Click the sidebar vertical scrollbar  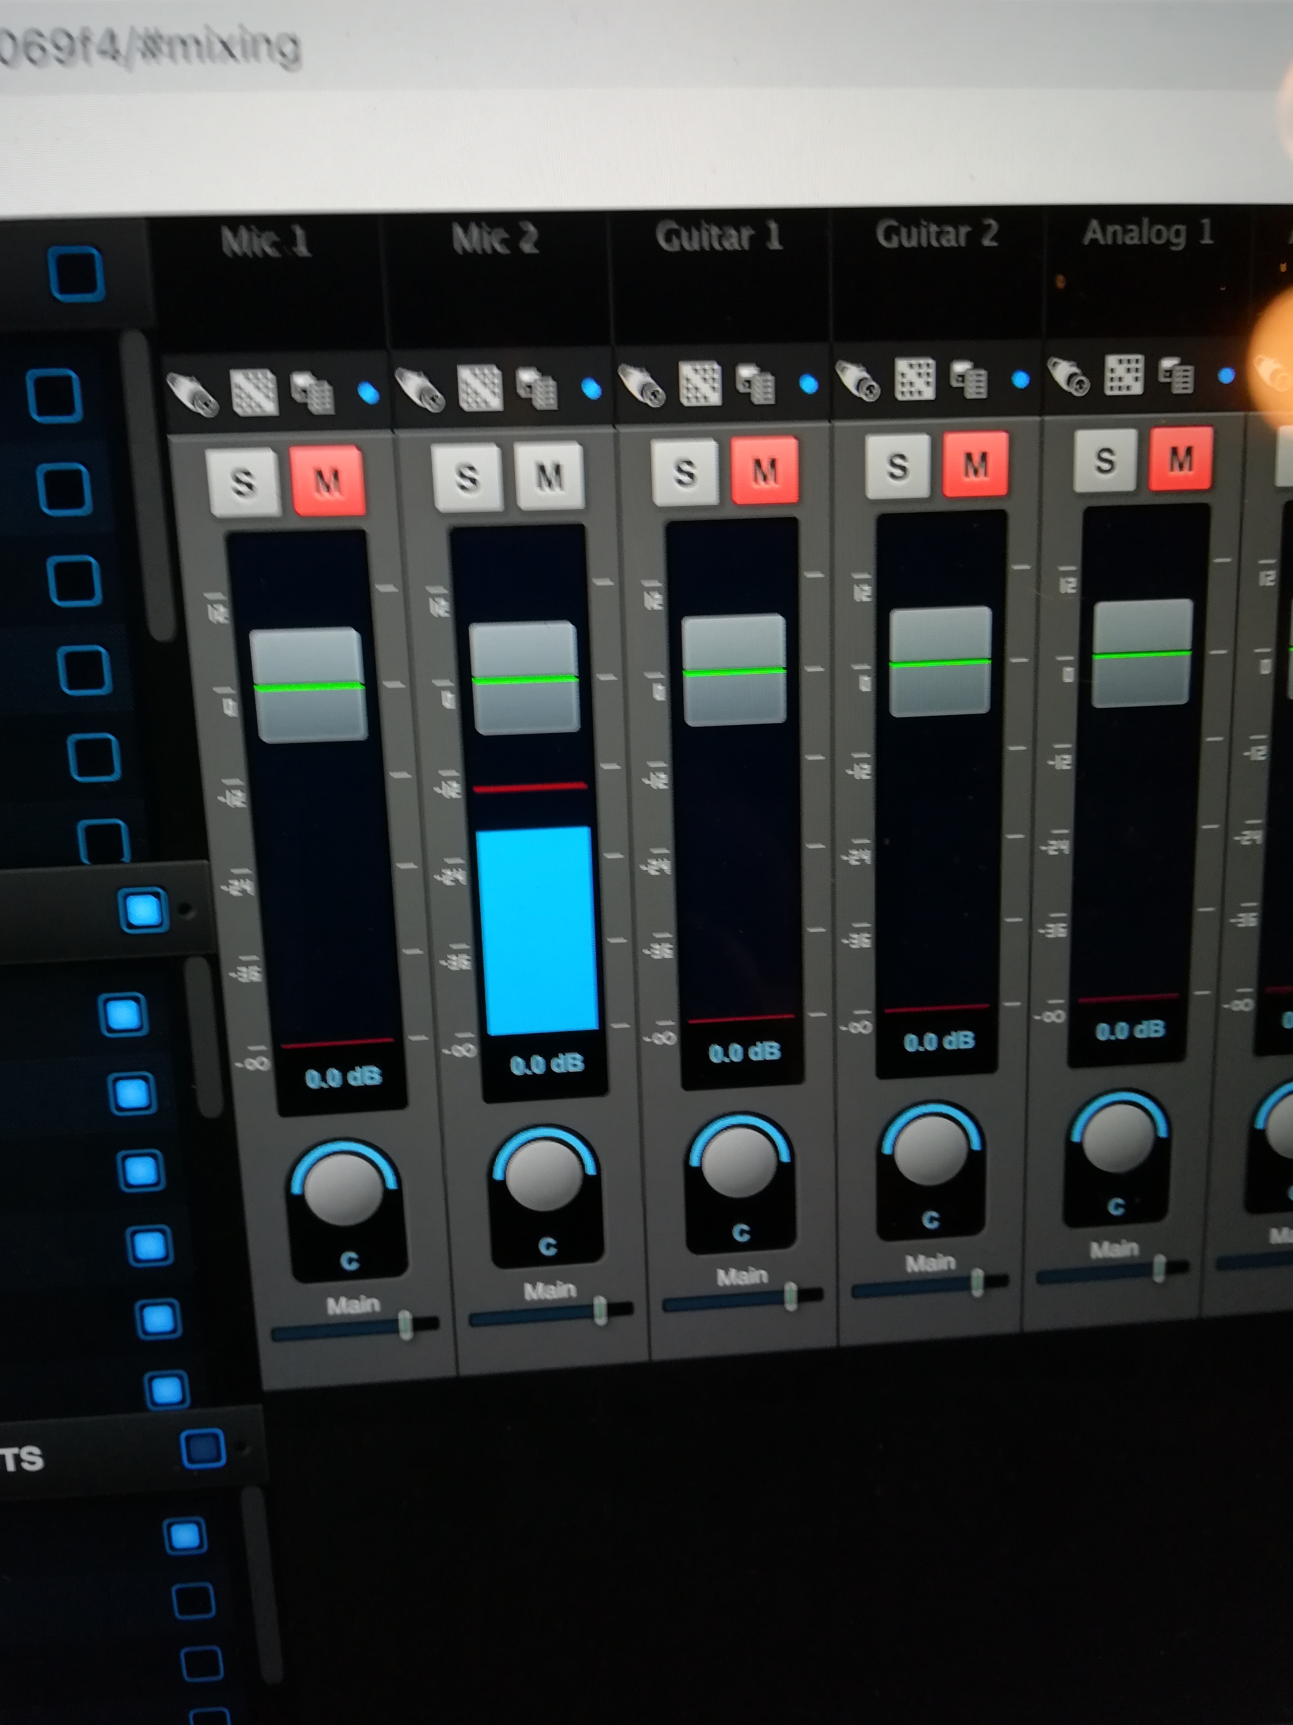(146, 483)
